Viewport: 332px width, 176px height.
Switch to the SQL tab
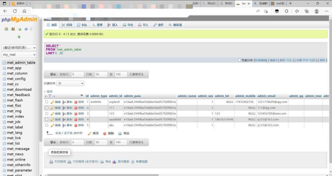coord(82,25)
